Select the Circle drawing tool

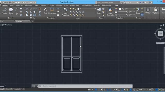(x=11, y=11)
